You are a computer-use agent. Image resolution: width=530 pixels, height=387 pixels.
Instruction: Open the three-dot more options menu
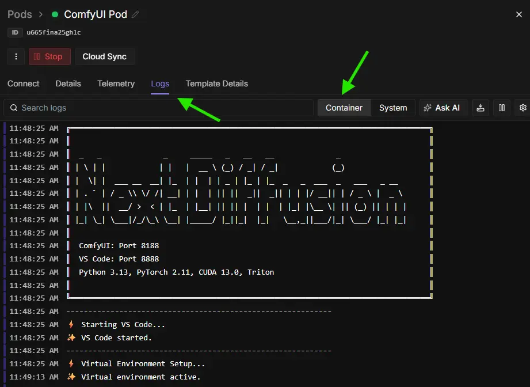point(16,56)
